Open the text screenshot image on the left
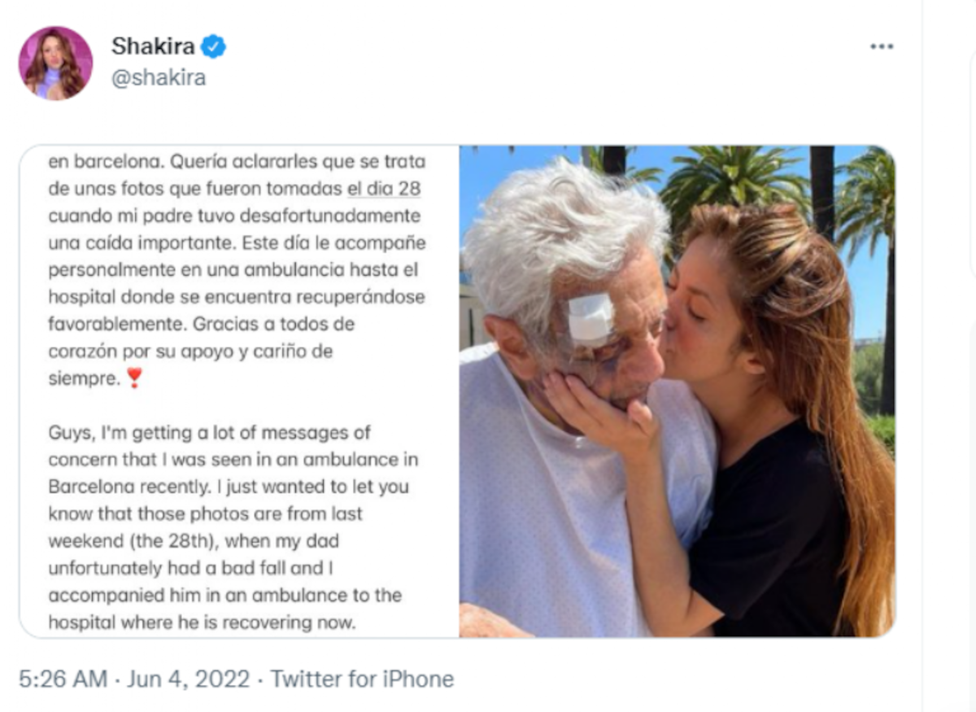This screenshot has height=712, width=976. pos(238,391)
